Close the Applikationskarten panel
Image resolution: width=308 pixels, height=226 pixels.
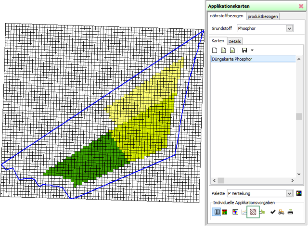click(301, 6)
